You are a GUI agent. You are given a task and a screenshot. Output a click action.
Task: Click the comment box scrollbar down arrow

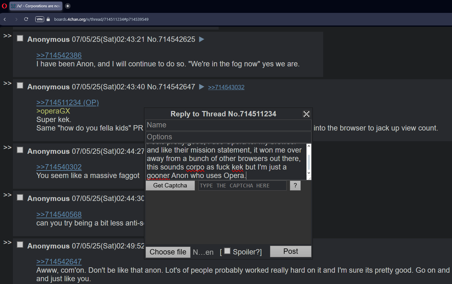(309, 173)
